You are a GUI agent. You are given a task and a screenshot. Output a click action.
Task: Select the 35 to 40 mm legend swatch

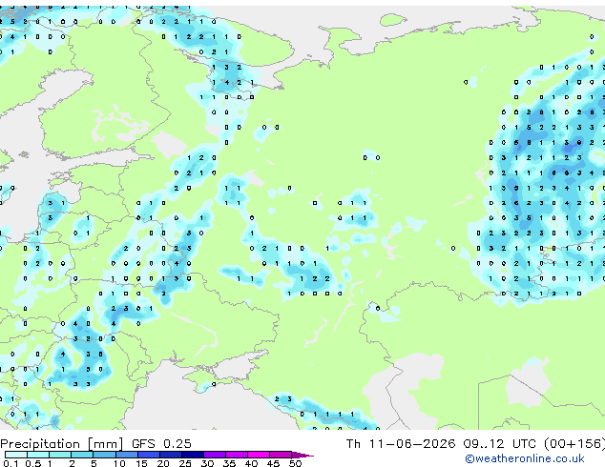[236, 455]
